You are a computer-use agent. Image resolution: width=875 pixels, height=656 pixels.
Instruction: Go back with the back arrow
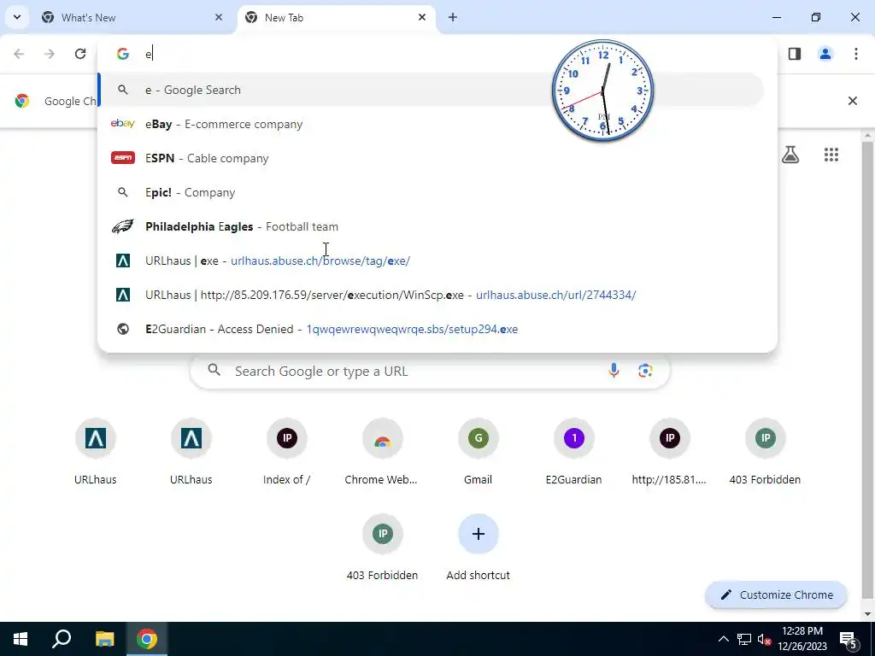19,54
